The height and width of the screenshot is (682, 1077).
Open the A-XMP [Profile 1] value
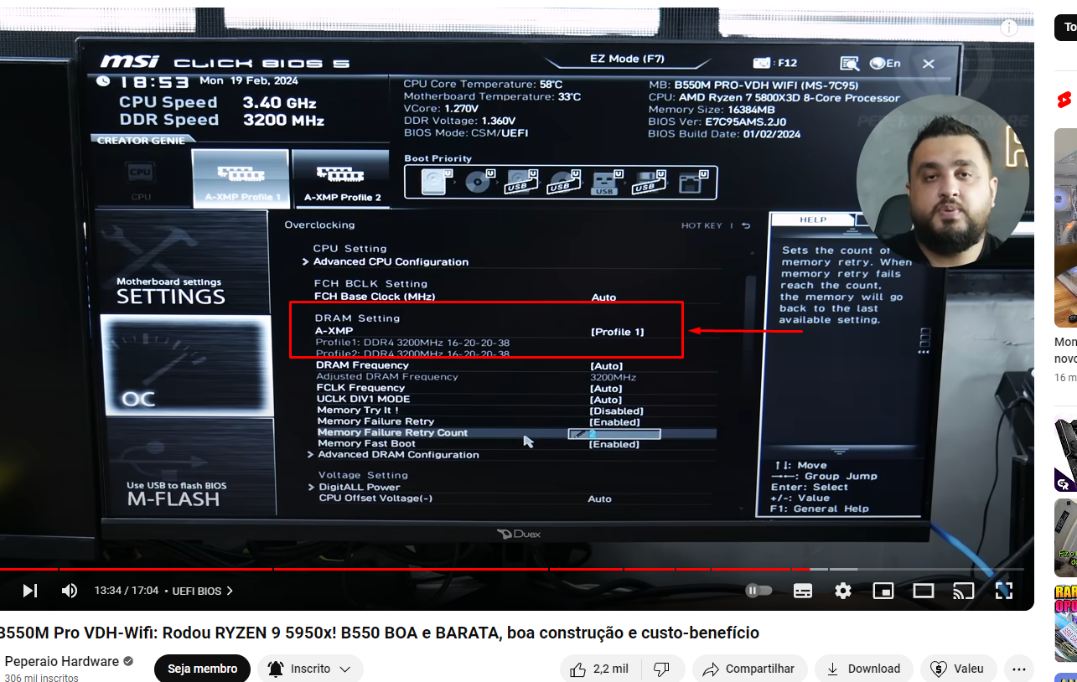[617, 332]
